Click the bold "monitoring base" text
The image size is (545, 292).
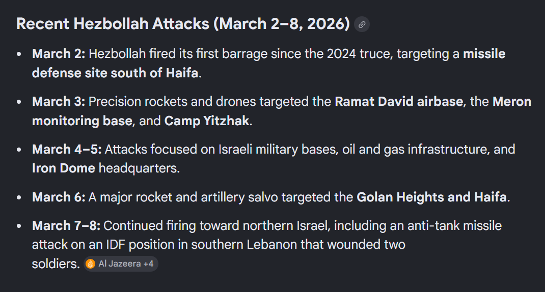pyautogui.click(x=82, y=121)
